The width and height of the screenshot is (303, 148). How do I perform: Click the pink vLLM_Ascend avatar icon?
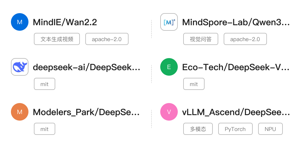(169, 112)
